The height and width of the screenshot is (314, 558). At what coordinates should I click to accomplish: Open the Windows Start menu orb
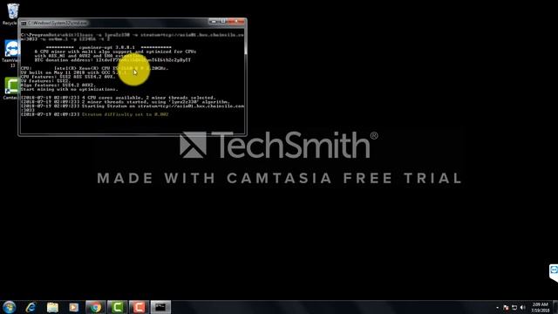point(10,307)
